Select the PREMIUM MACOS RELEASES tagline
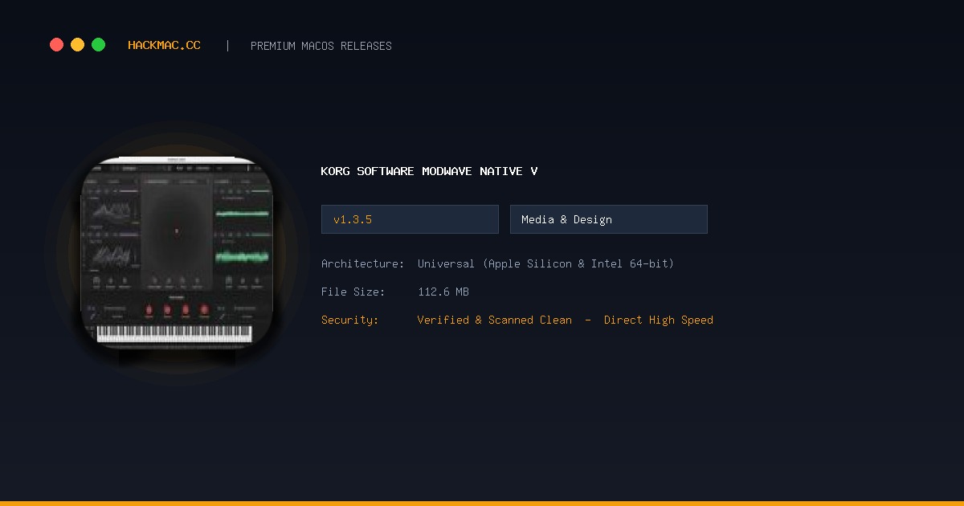Image resolution: width=964 pixels, height=506 pixels. (321, 46)
